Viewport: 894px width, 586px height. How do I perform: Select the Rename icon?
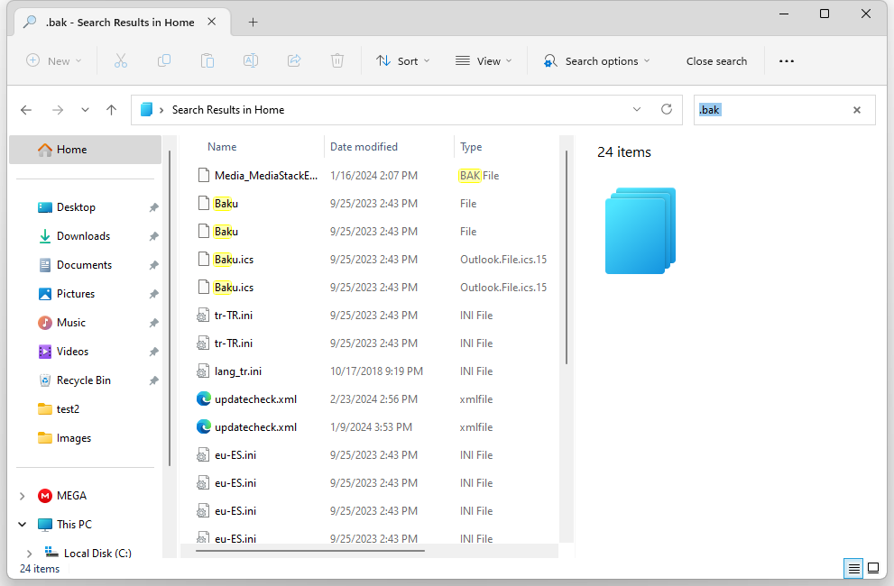pos(251,60)
